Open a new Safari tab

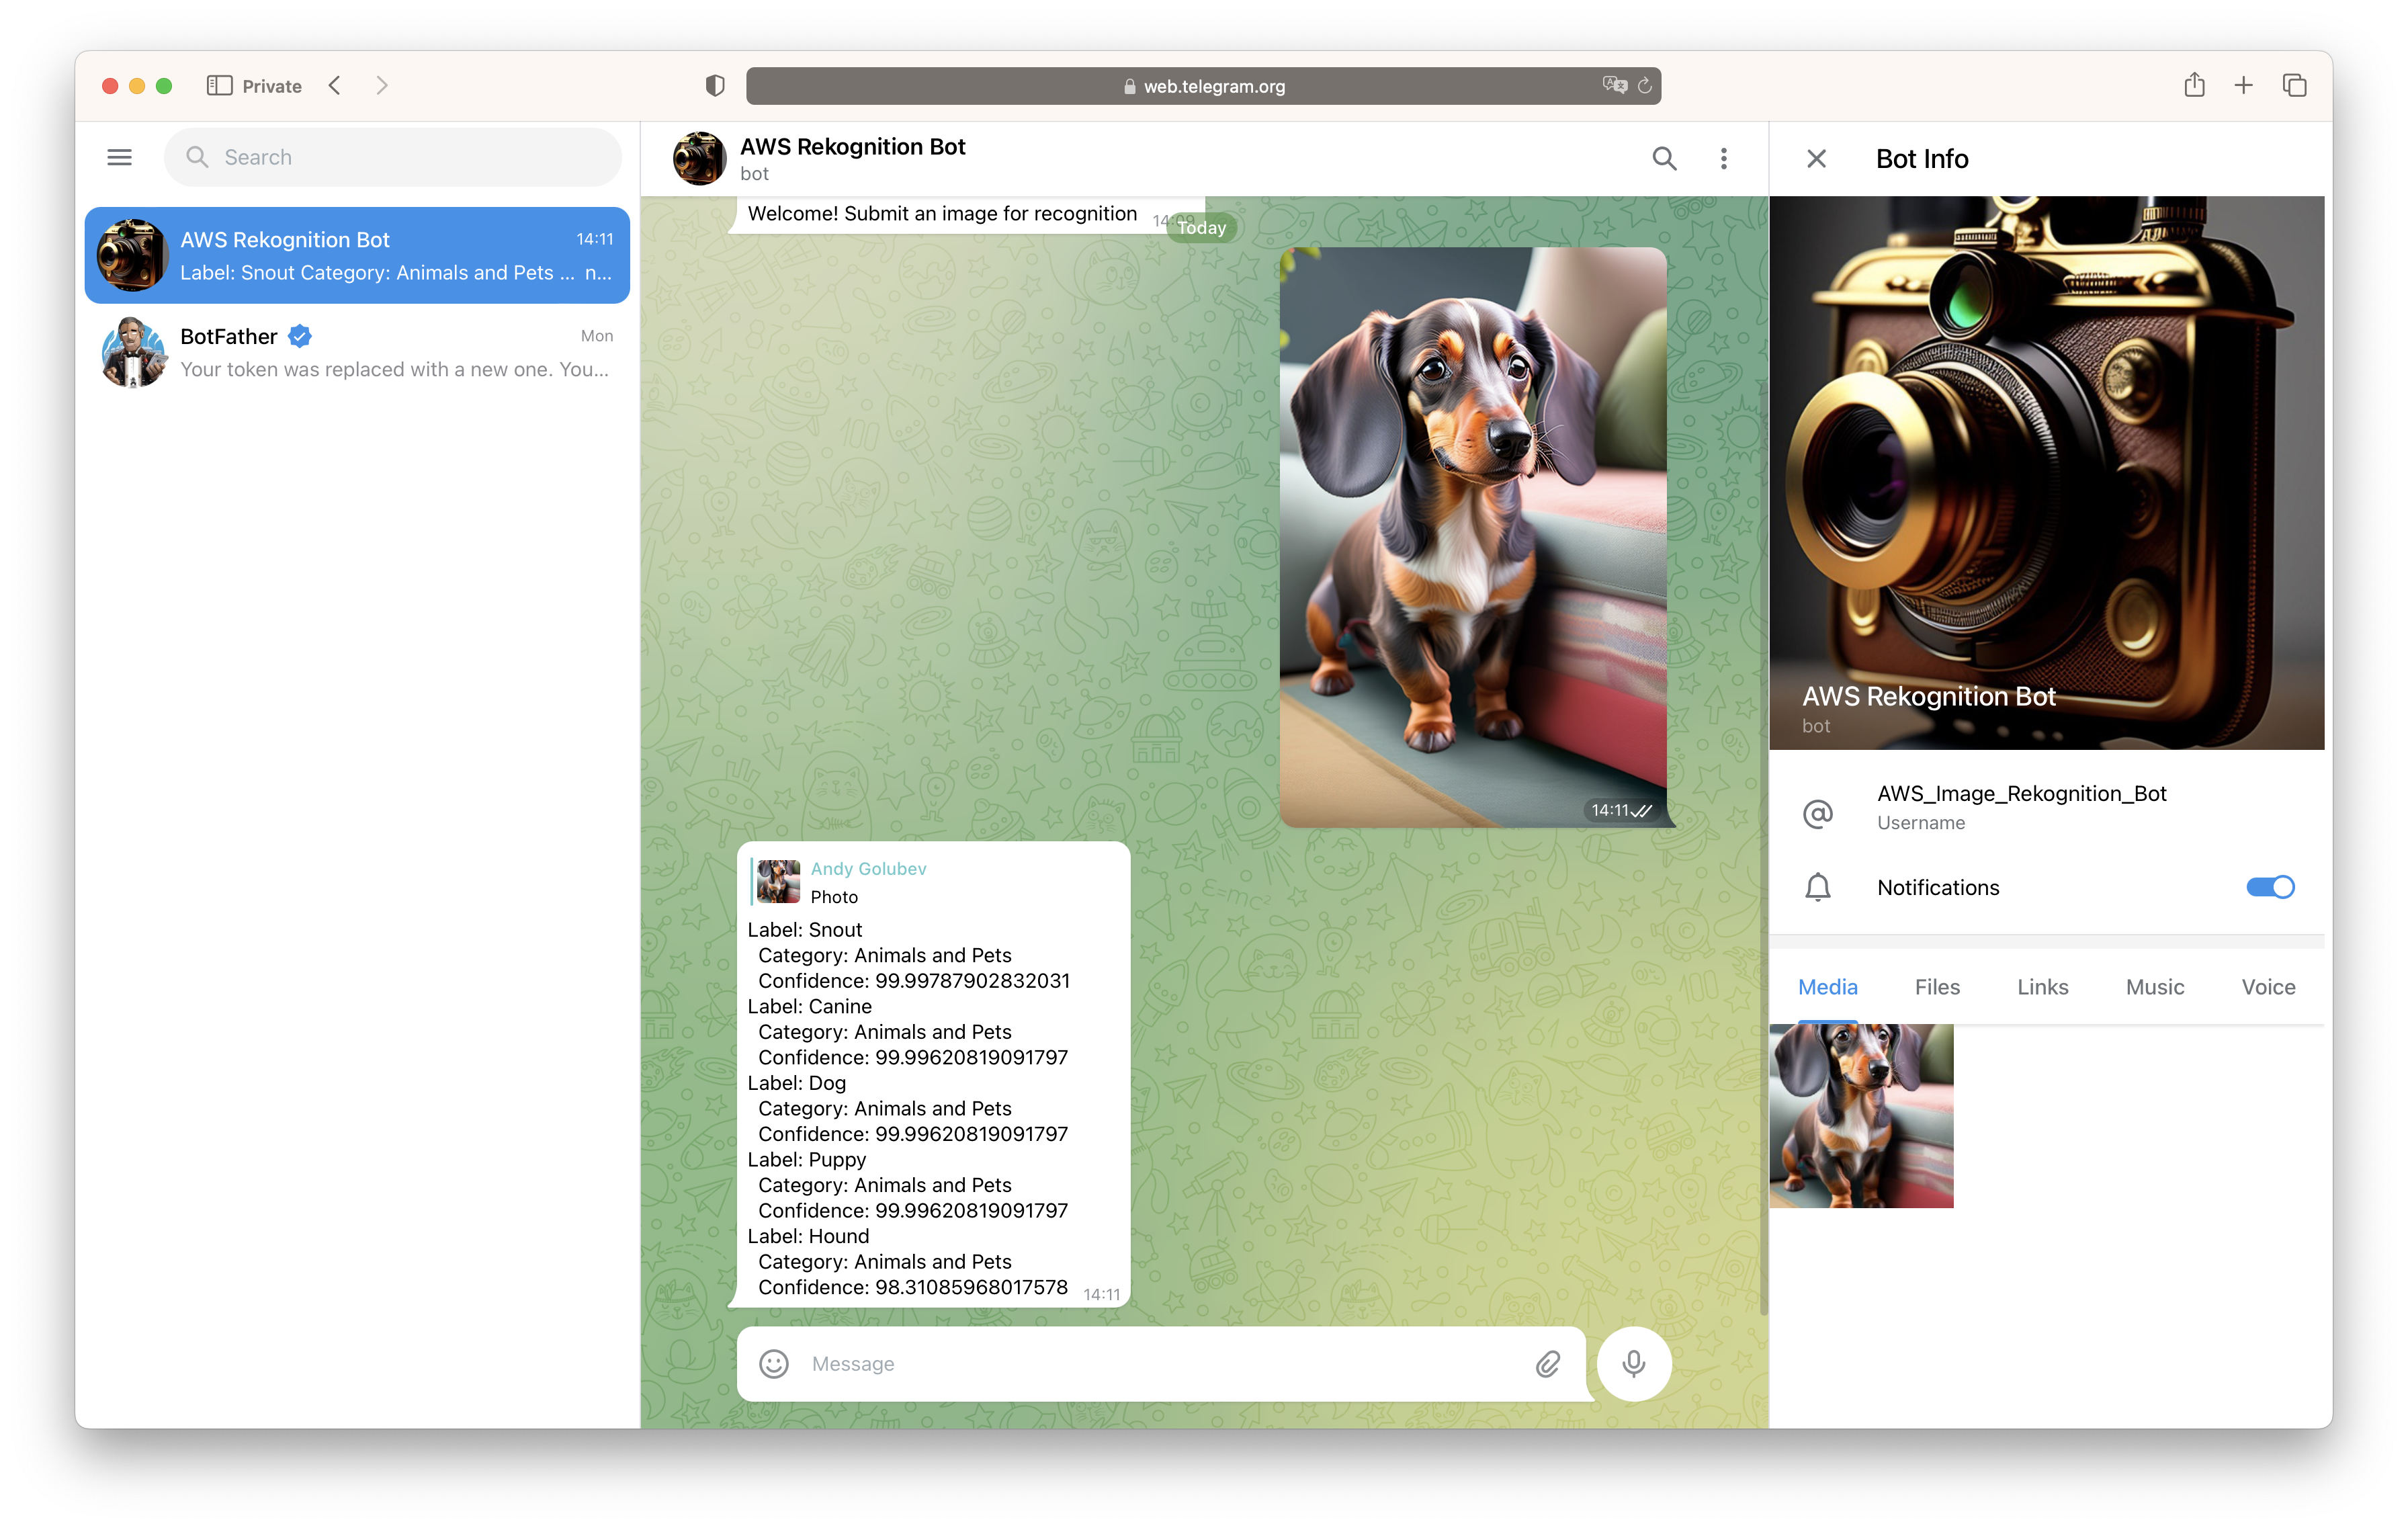tap(2243, 85)
